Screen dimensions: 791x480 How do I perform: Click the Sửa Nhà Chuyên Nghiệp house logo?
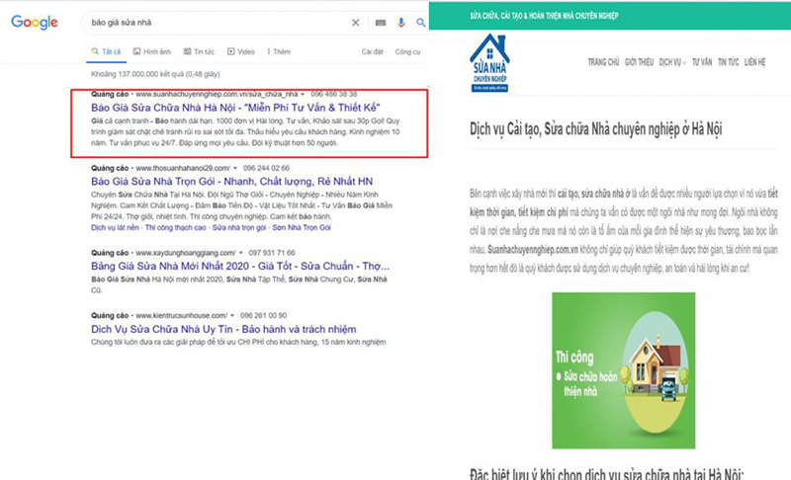pyautogui.click(x=489, y=63)
